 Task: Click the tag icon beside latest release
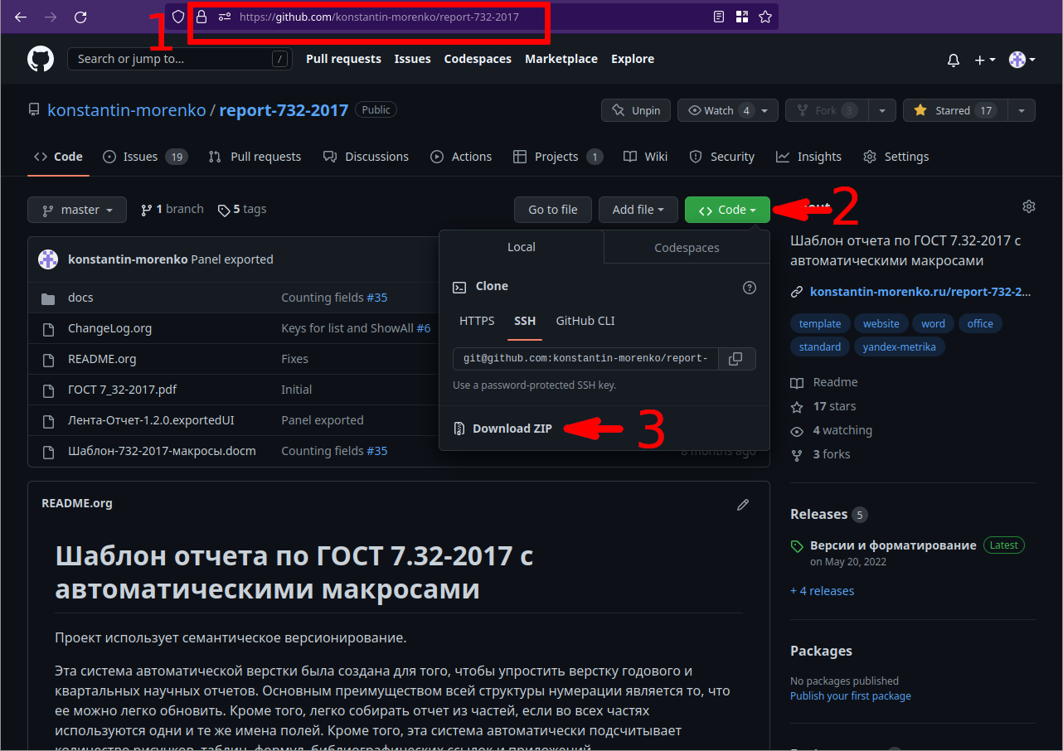[x=797, y=546]
